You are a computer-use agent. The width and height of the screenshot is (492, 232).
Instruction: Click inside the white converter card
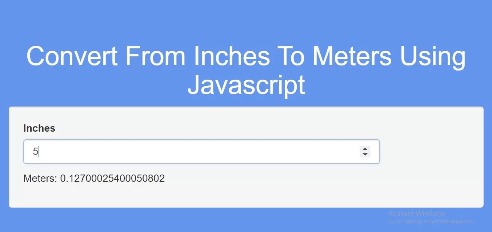point(246,196)
